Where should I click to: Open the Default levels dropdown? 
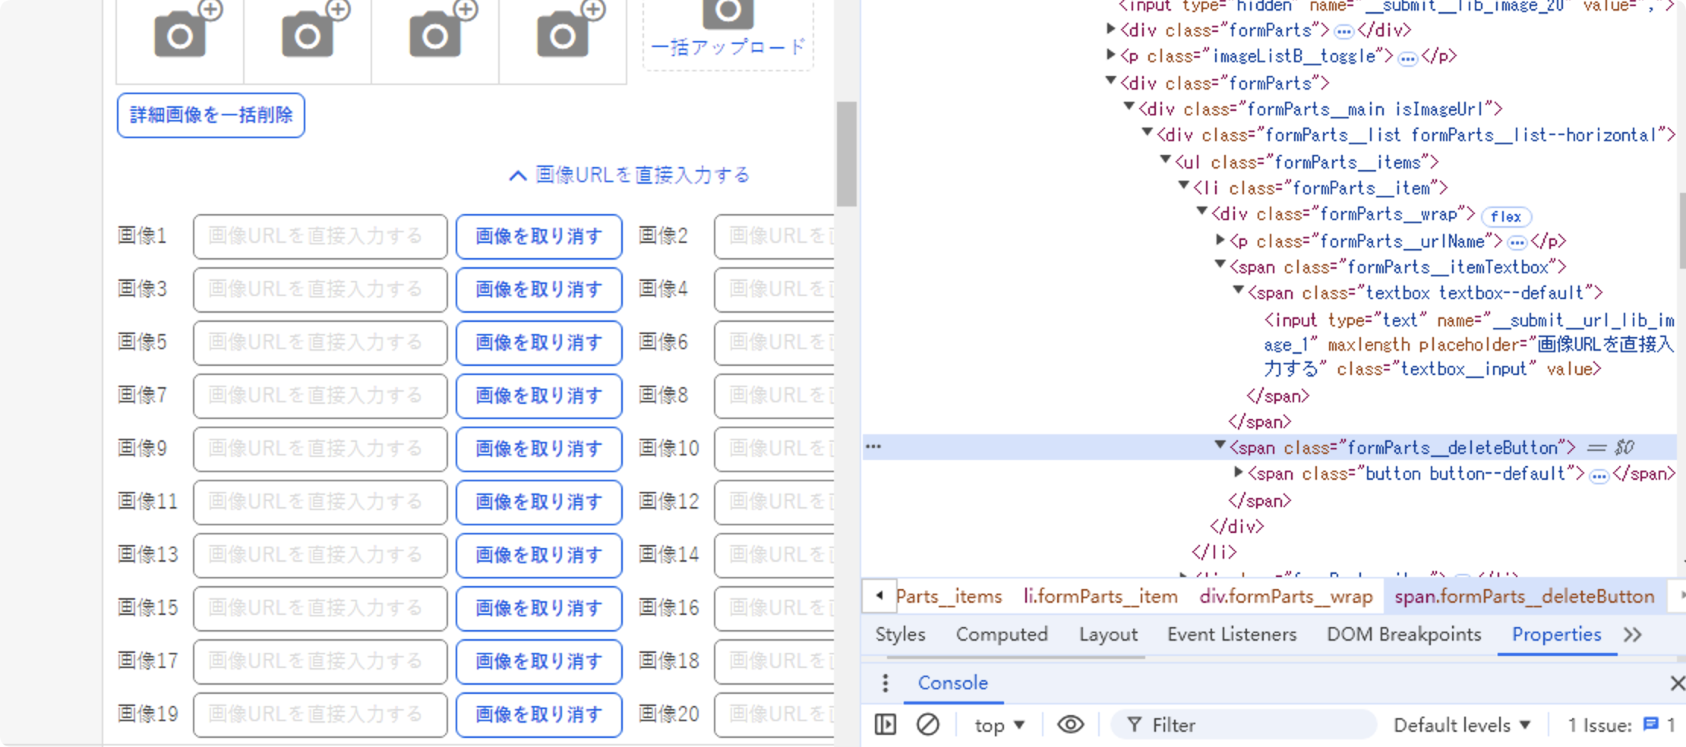click(1461, 725)
